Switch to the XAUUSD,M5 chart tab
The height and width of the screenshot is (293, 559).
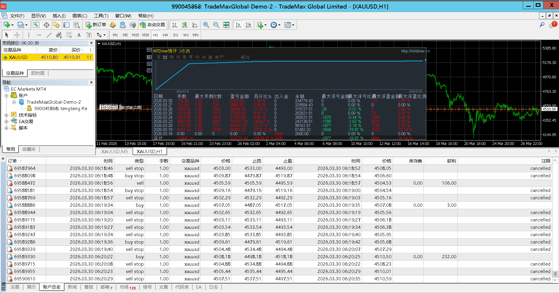114,151
